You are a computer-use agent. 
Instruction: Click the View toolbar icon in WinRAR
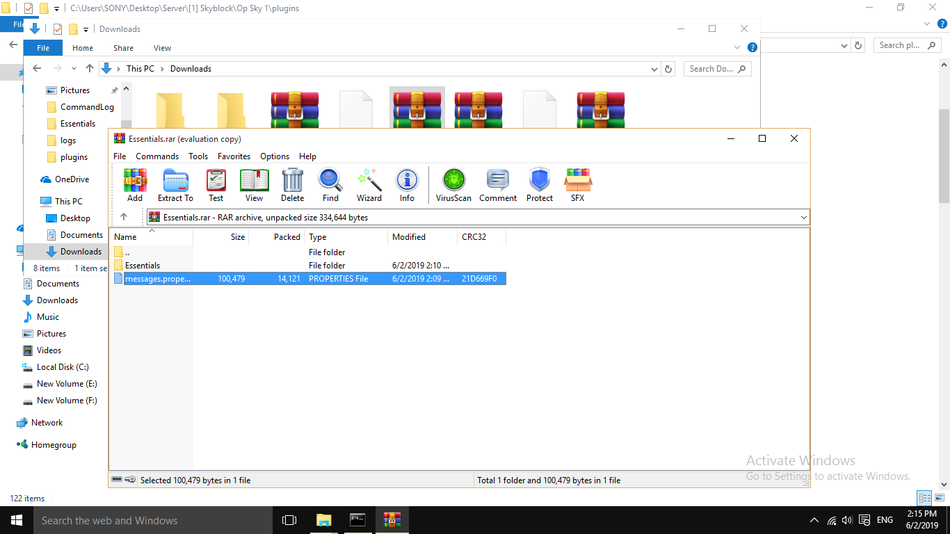255,185
